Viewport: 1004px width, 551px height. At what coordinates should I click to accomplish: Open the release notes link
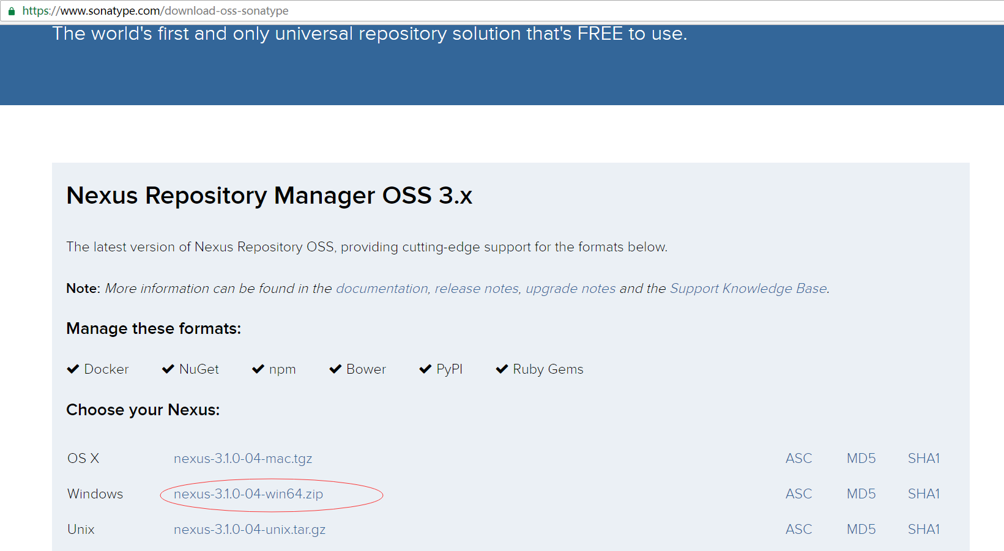click(x=477, y=289)
